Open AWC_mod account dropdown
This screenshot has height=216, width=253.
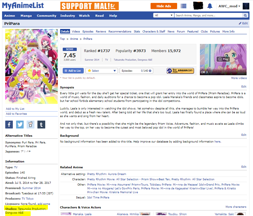229,6
